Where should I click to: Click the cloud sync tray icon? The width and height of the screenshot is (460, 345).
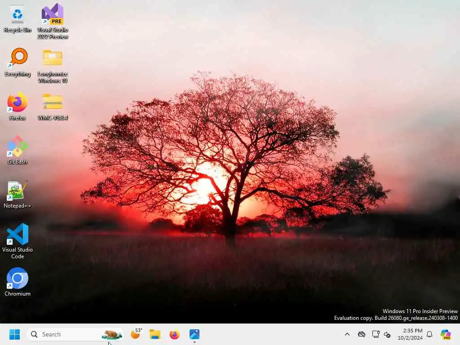(x=362, y=334)
